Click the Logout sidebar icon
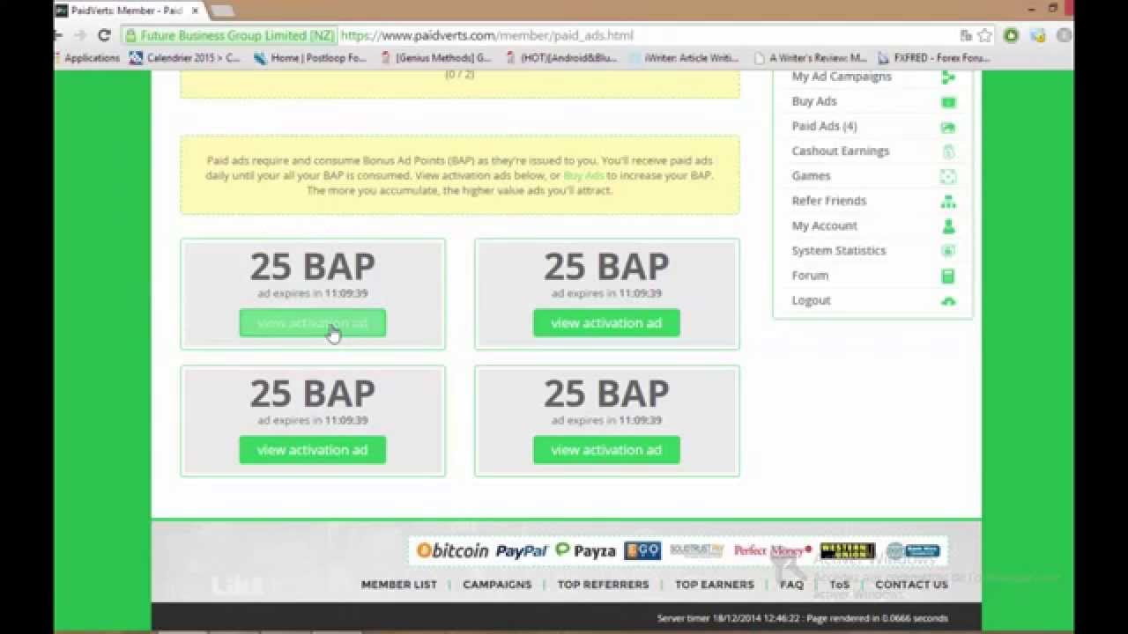The height and width of the screenshot is (634, 1128). 948,301
